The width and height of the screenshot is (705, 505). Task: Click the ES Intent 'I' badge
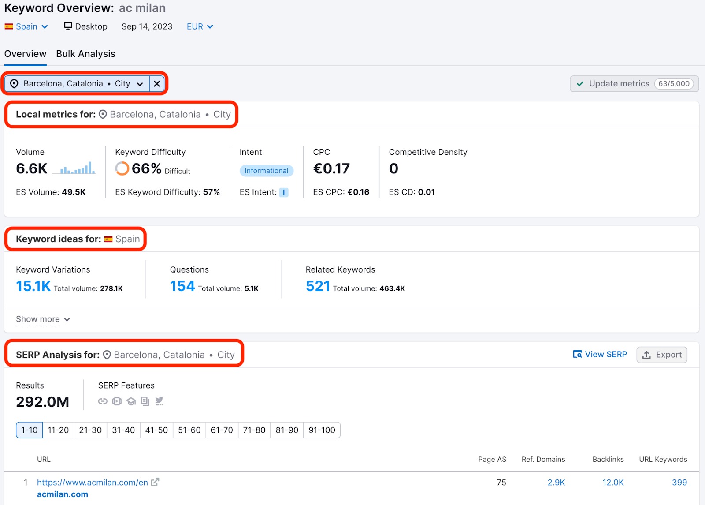284,192
